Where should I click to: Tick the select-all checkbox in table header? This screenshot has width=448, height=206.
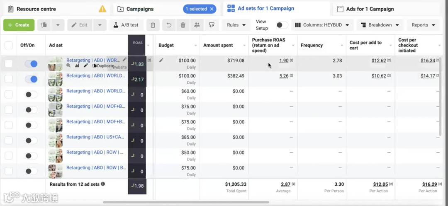pos(9,45)
